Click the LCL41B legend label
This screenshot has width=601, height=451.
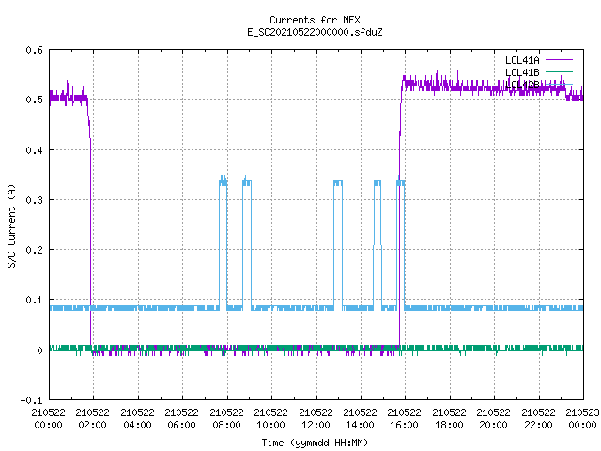click(x=522, y=72)
